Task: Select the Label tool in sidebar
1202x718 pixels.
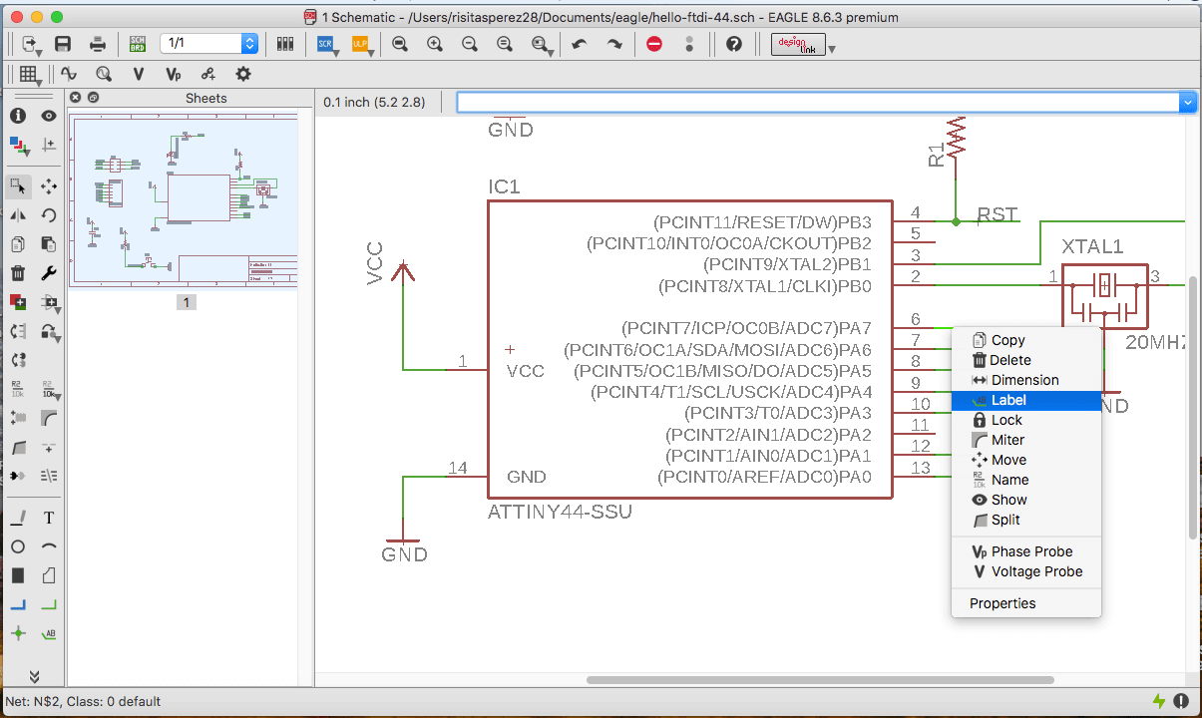Action: coord(48,634)
